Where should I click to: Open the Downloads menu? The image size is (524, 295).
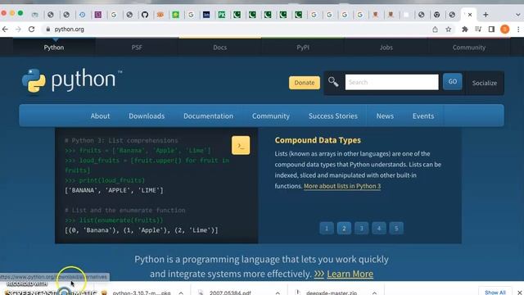(x=147, y=116)
